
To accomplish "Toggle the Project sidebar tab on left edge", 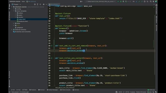I will 9,6.
